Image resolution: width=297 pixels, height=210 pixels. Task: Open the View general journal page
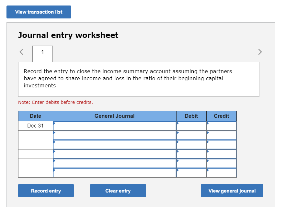tap(232, 190)
